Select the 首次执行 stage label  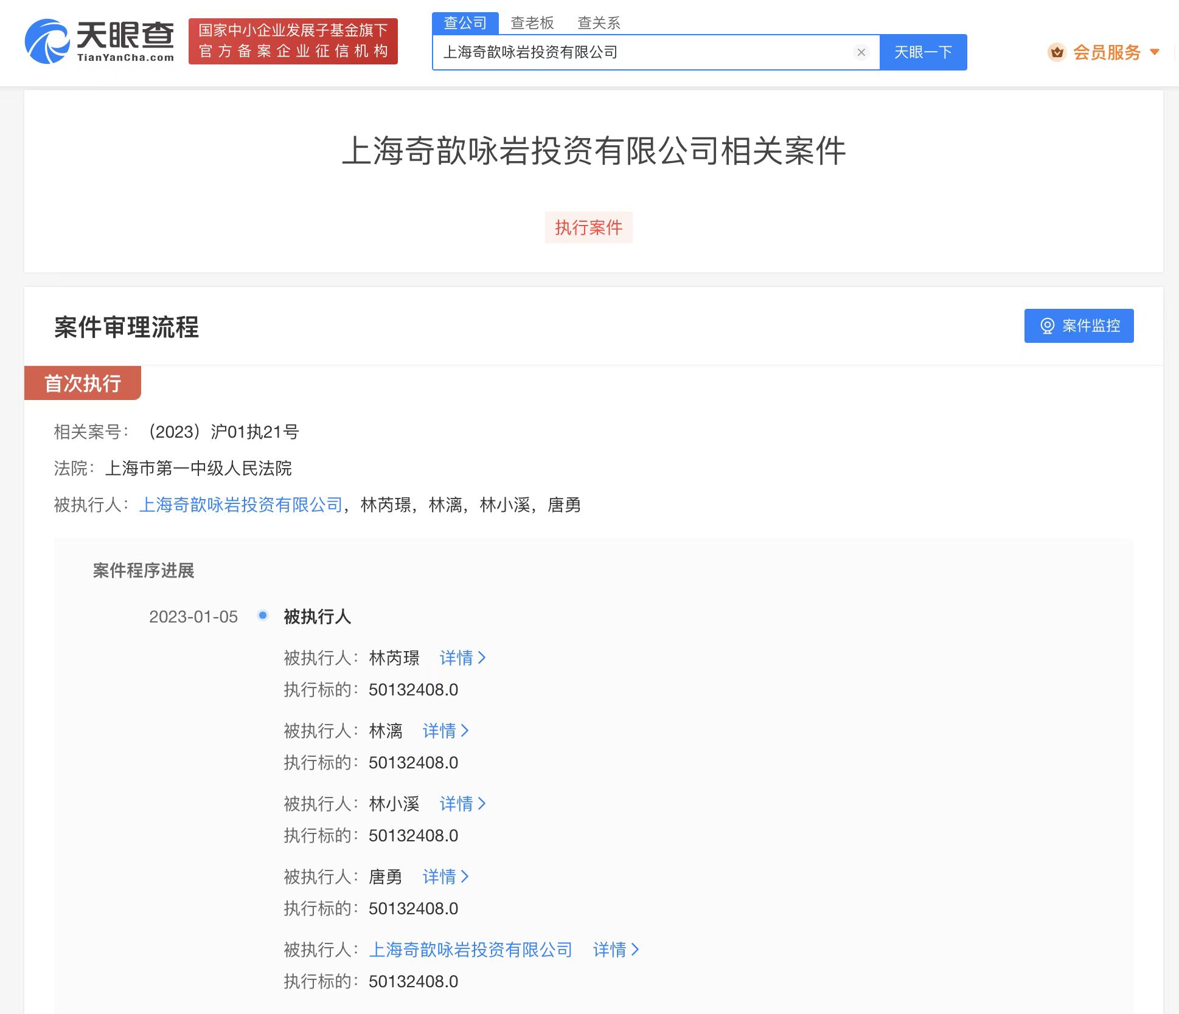point(83,383)
